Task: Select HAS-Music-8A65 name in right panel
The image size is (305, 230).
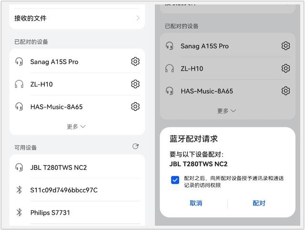Action: (207, 91)
